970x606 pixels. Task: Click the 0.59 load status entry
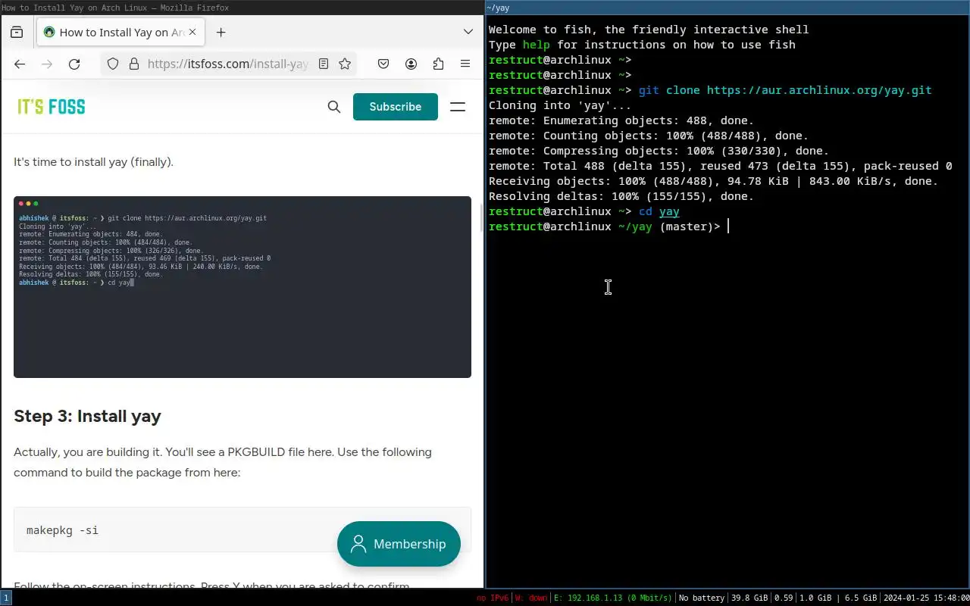pos(784,598)
